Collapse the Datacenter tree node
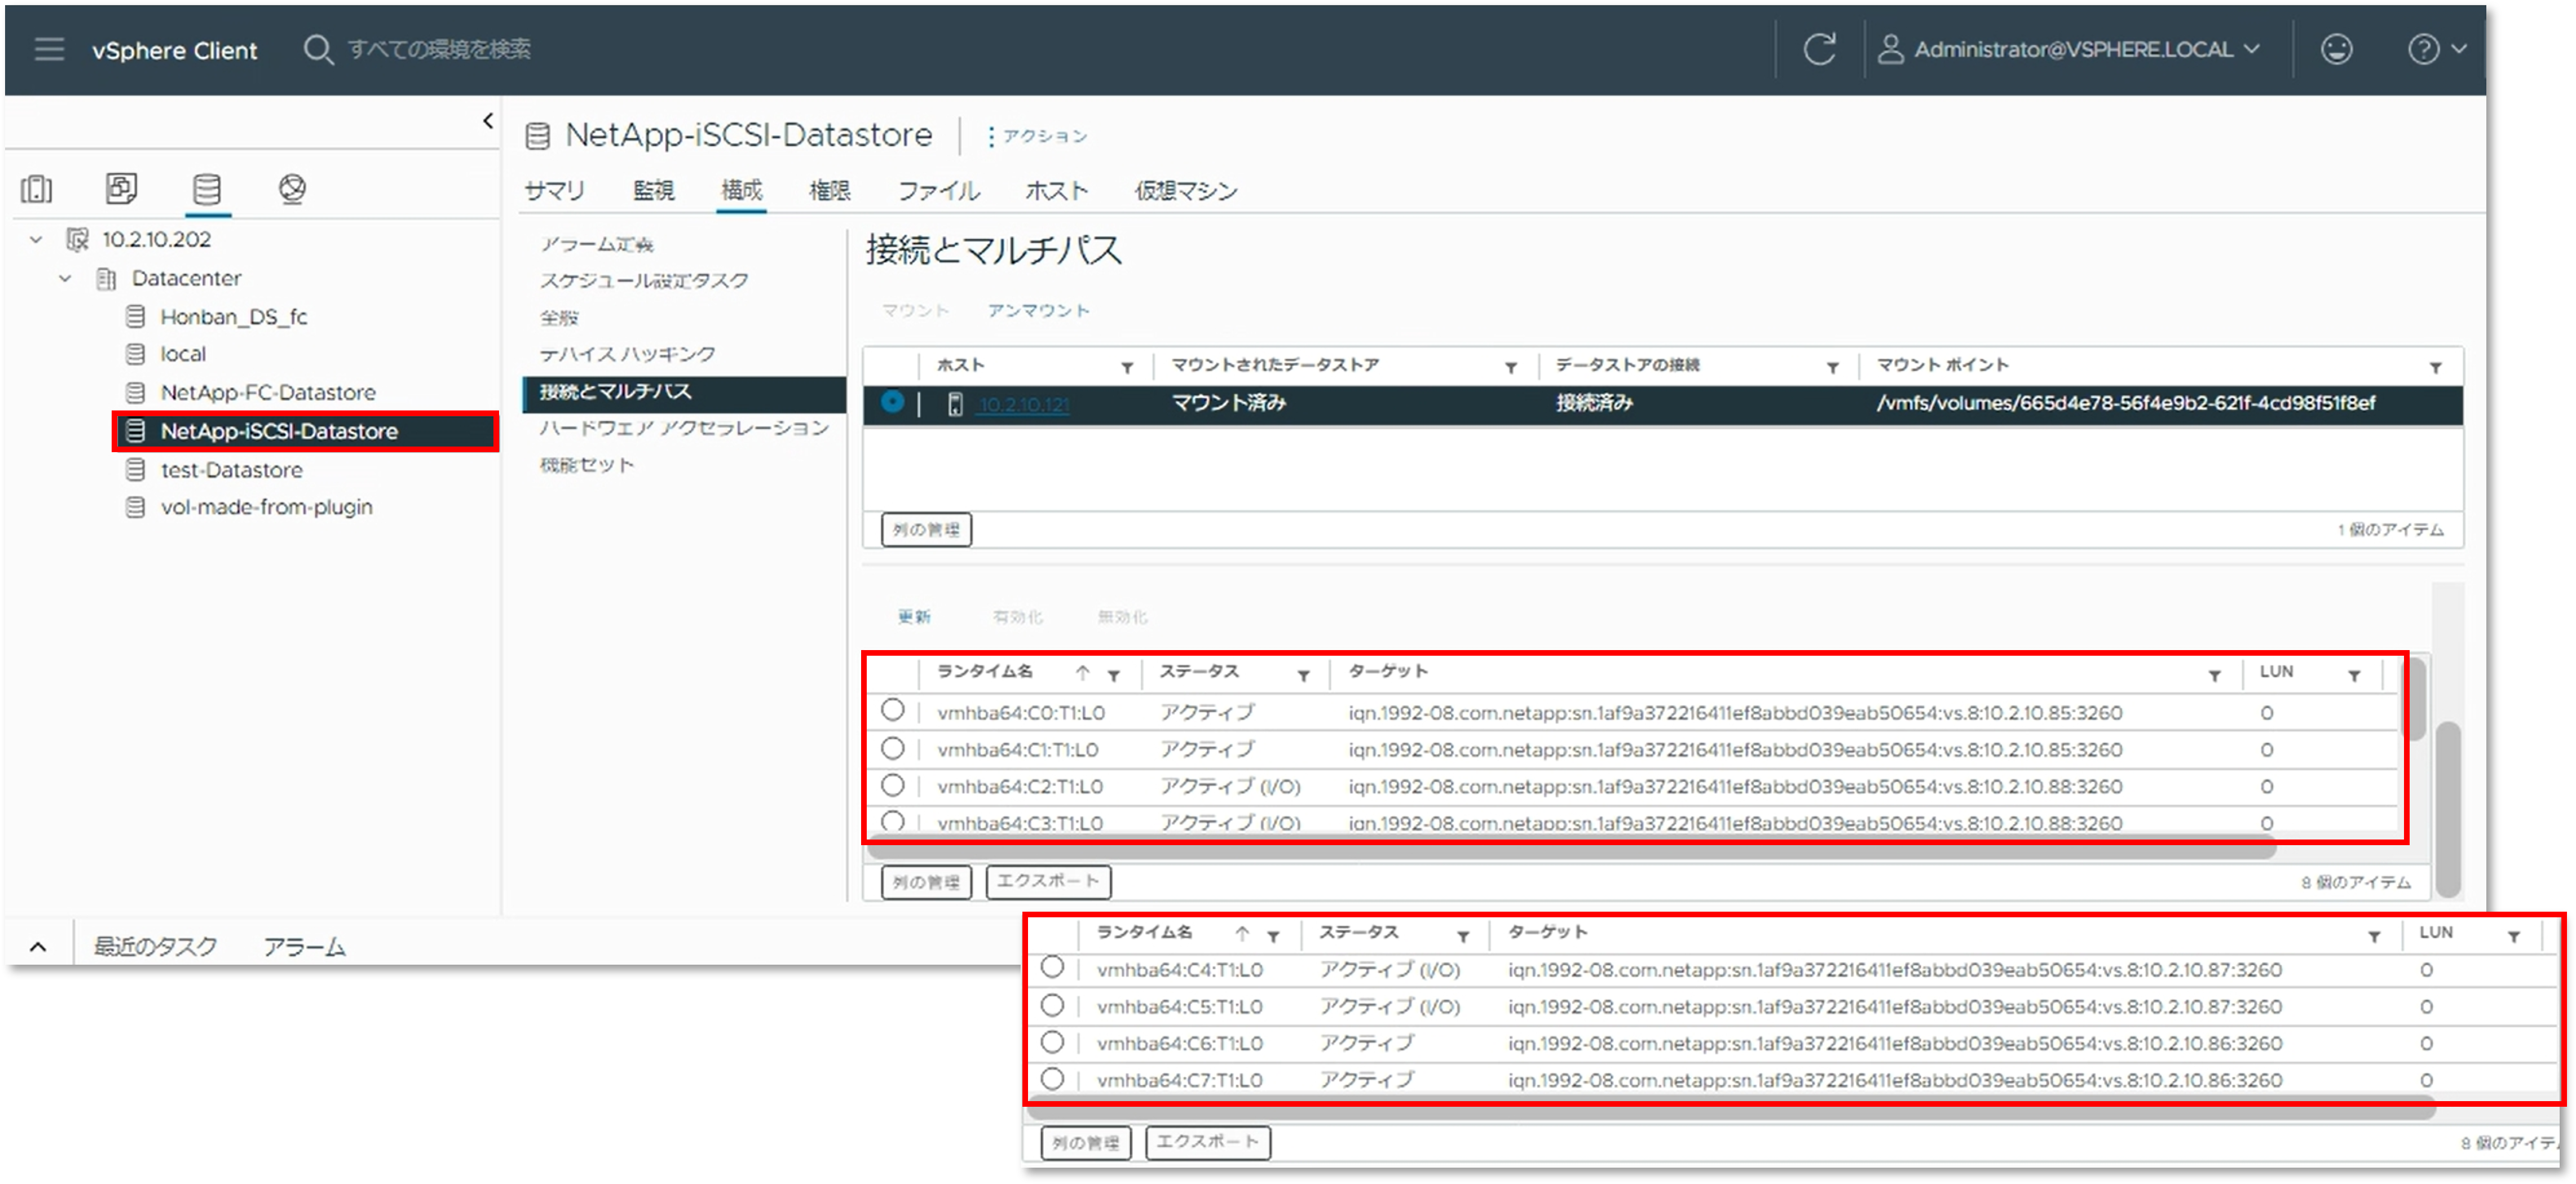This screenshot has width=2576, height=1184. tap(65, 279)
